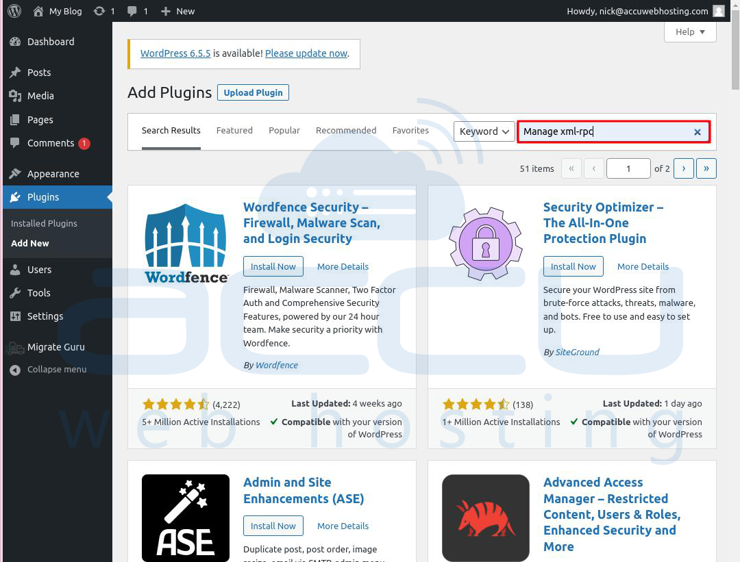Click the Dashboard gauge icon
Viewport: 740px width, 562px height.
pyautogui.click(x=15, y=42)
